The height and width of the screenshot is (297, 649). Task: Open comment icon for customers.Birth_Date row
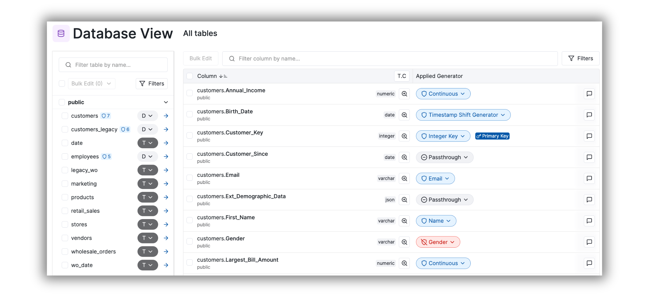589,115
